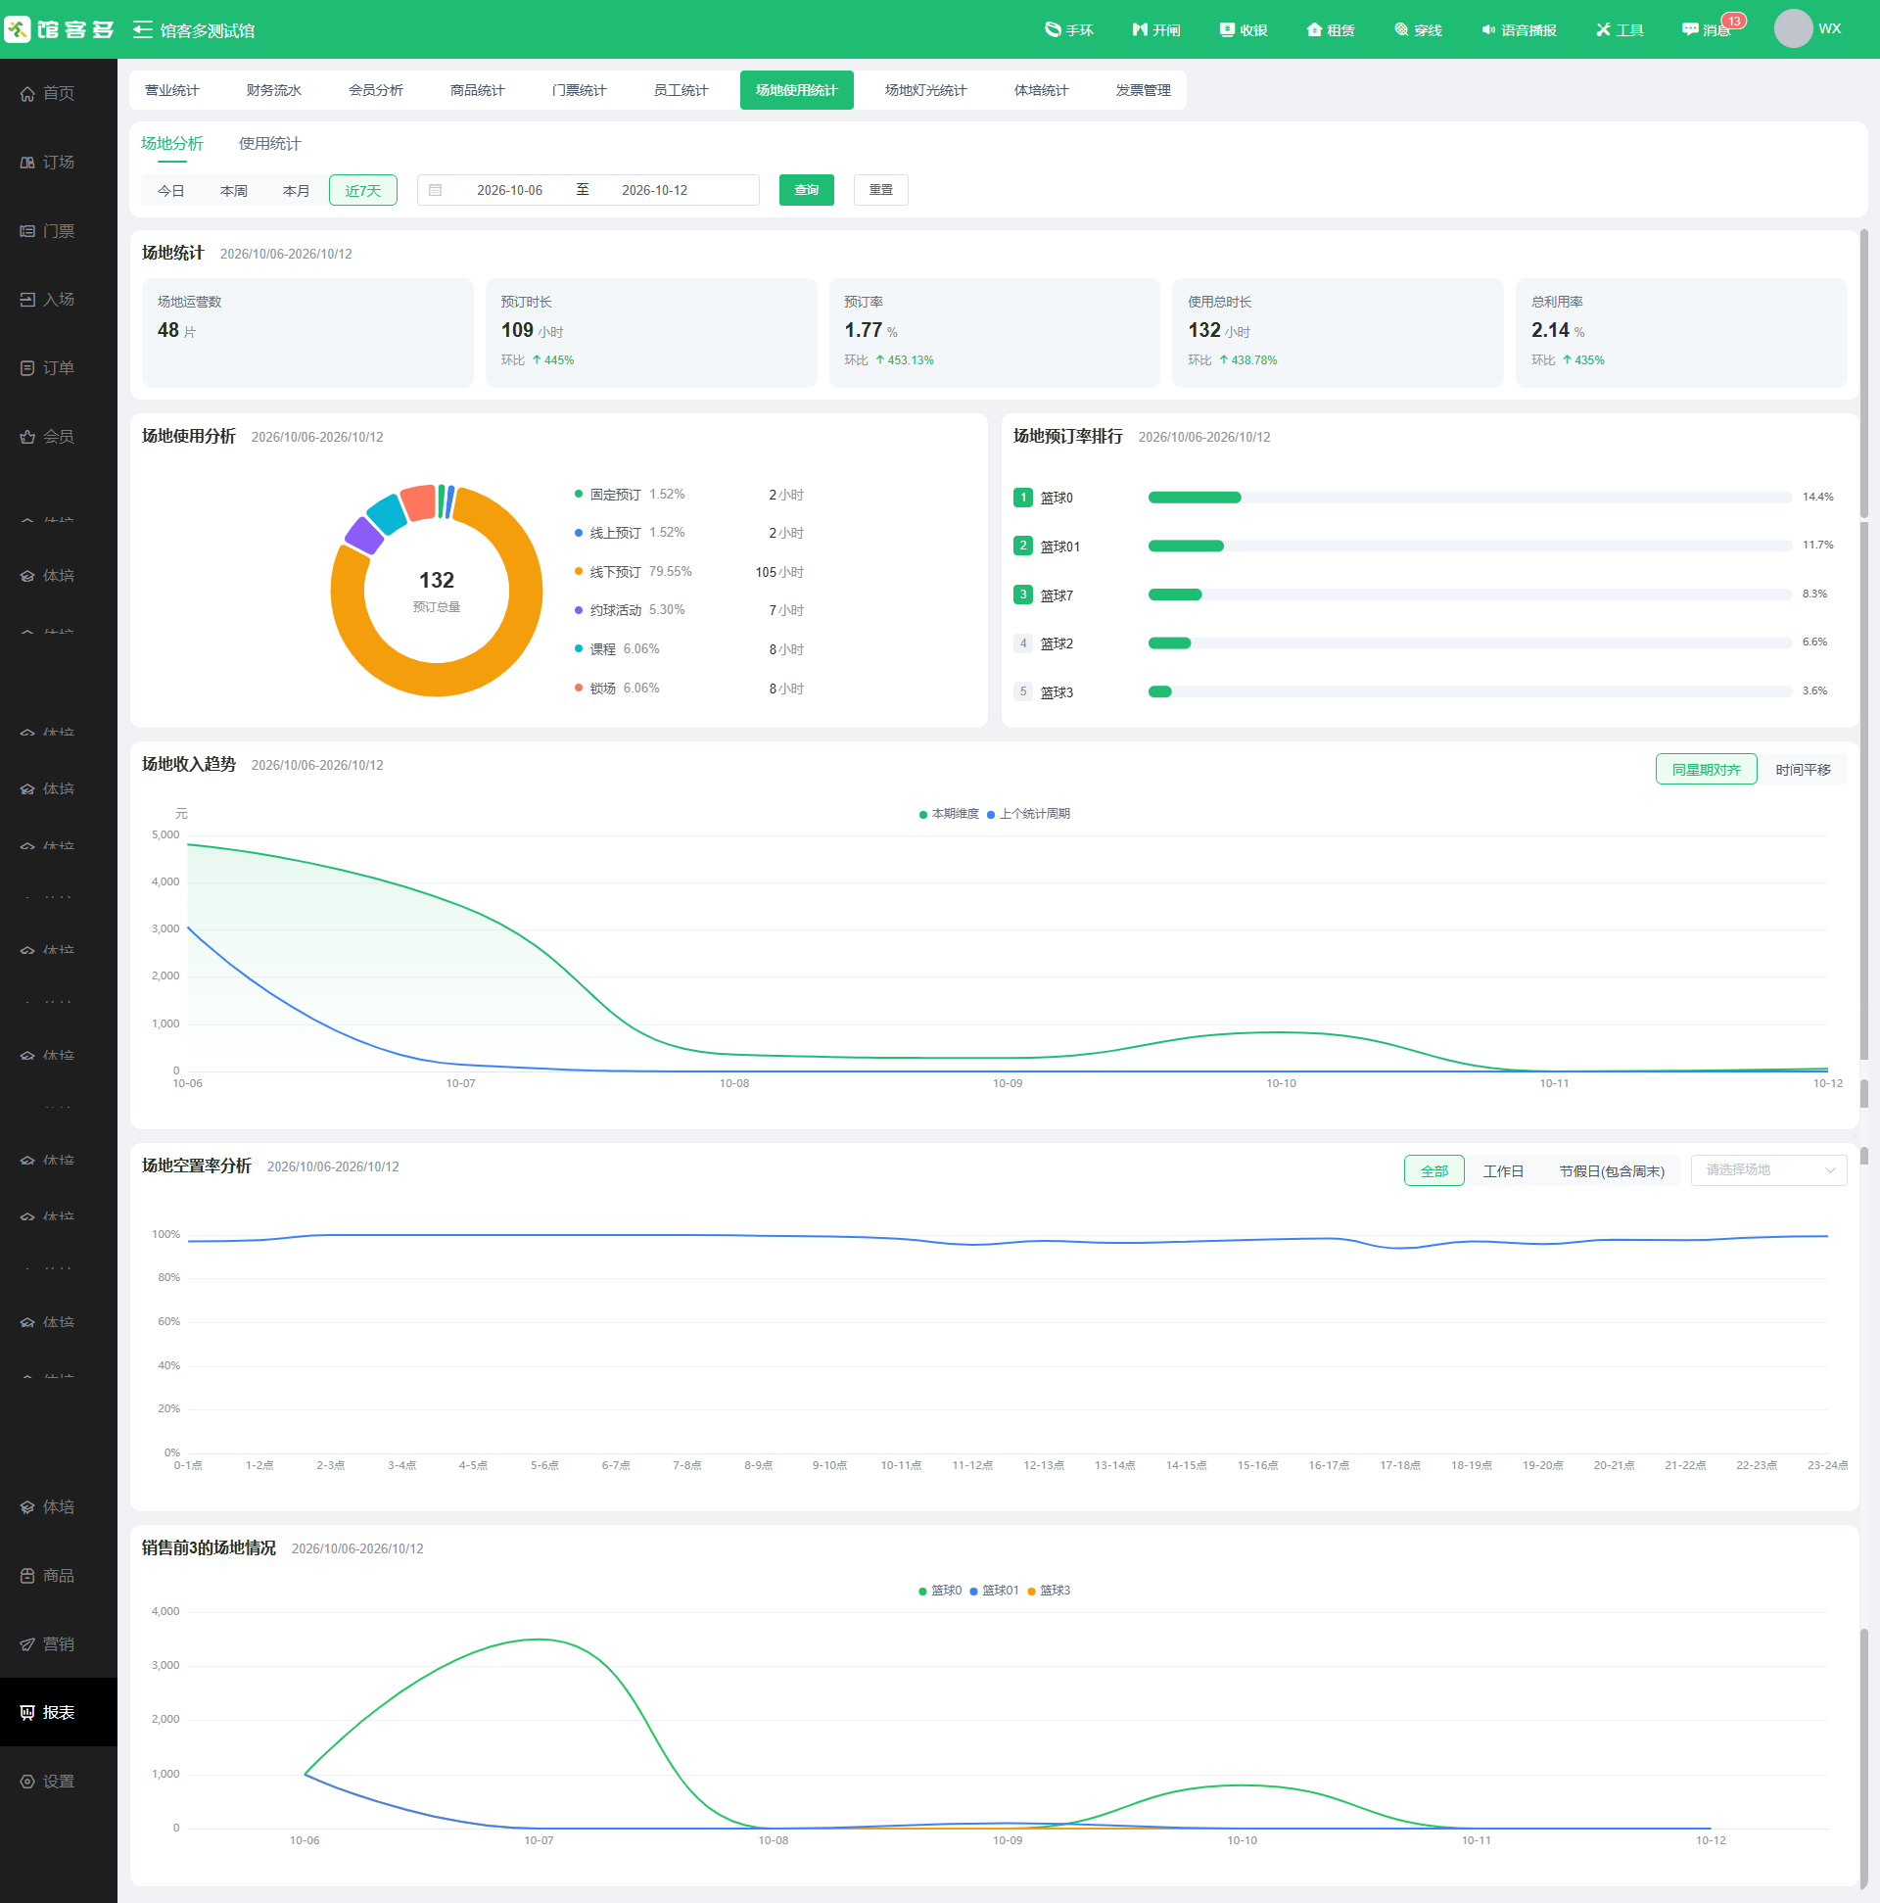Screen dimensions: 1880x1903
Task: Switch trend to 时间平移 mode
Action: tap(1803, 769)
